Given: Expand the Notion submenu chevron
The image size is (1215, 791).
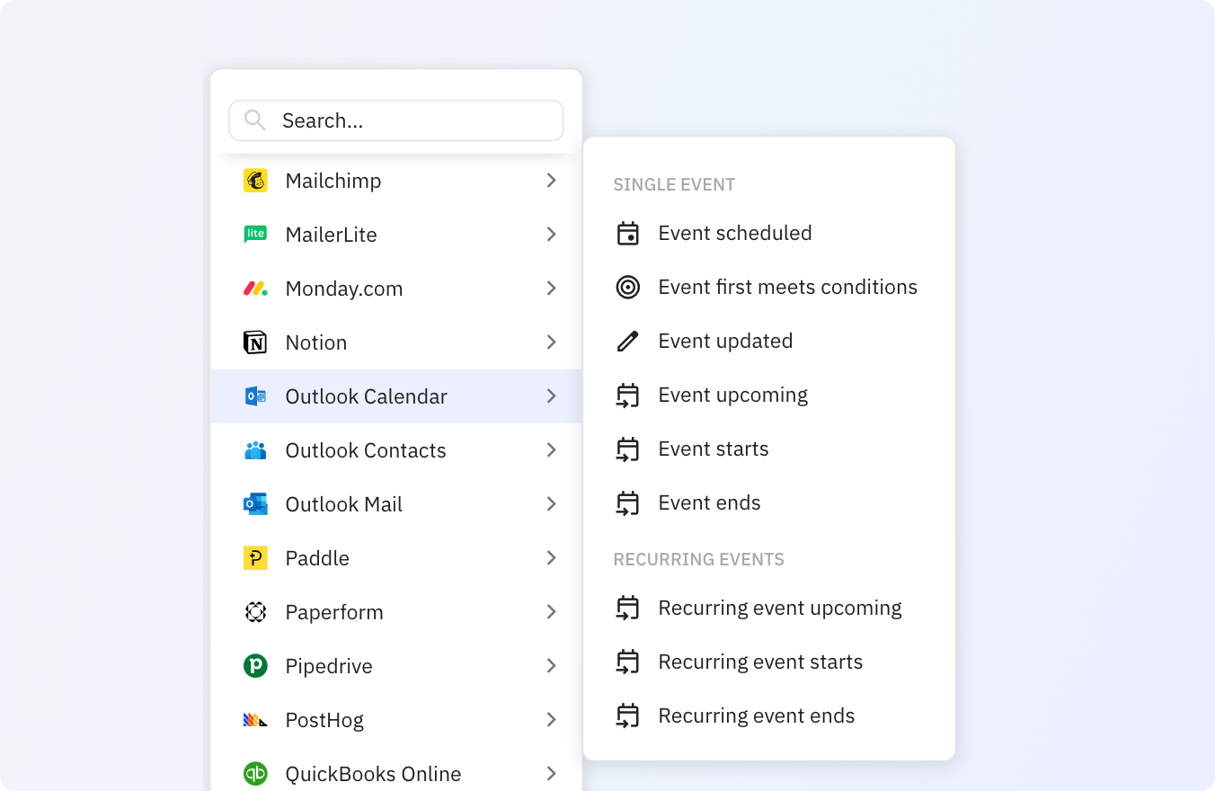Looking at the screenshot, I should 552,342.
